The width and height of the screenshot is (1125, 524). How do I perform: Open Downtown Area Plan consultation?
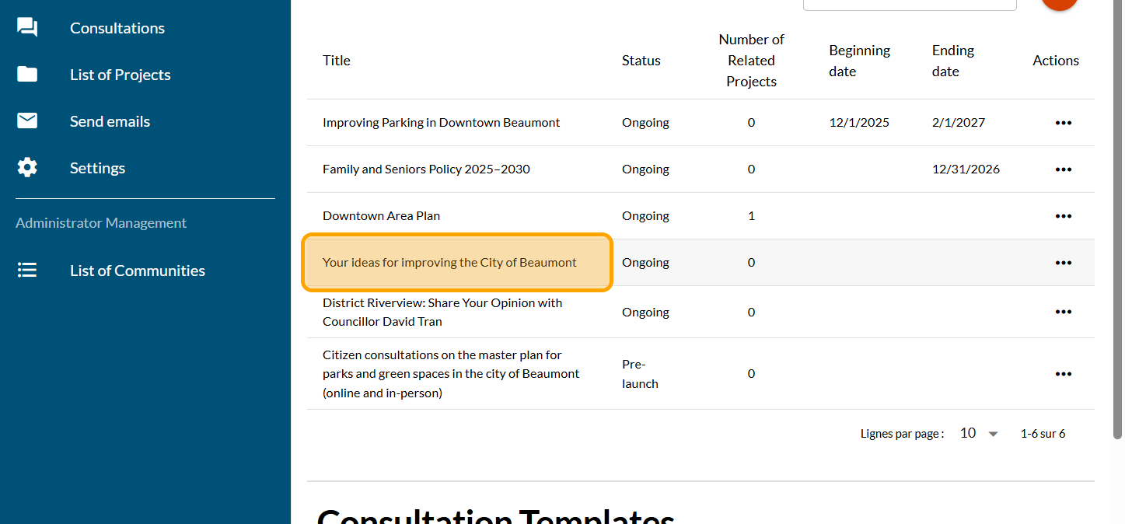(x=381, y=216)
